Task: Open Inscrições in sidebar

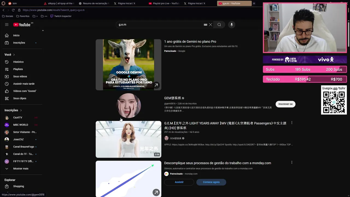Action: click(x=21, y=43)
